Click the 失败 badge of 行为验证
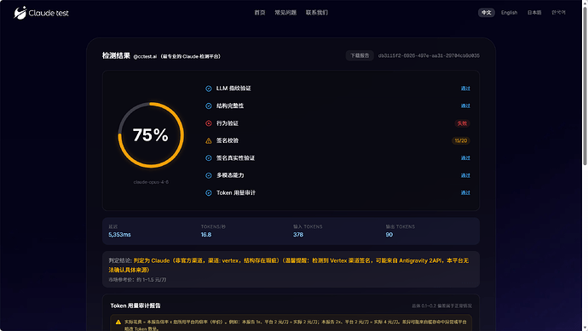This screenshot has width=588, height=331. click(x=462, y=123)
